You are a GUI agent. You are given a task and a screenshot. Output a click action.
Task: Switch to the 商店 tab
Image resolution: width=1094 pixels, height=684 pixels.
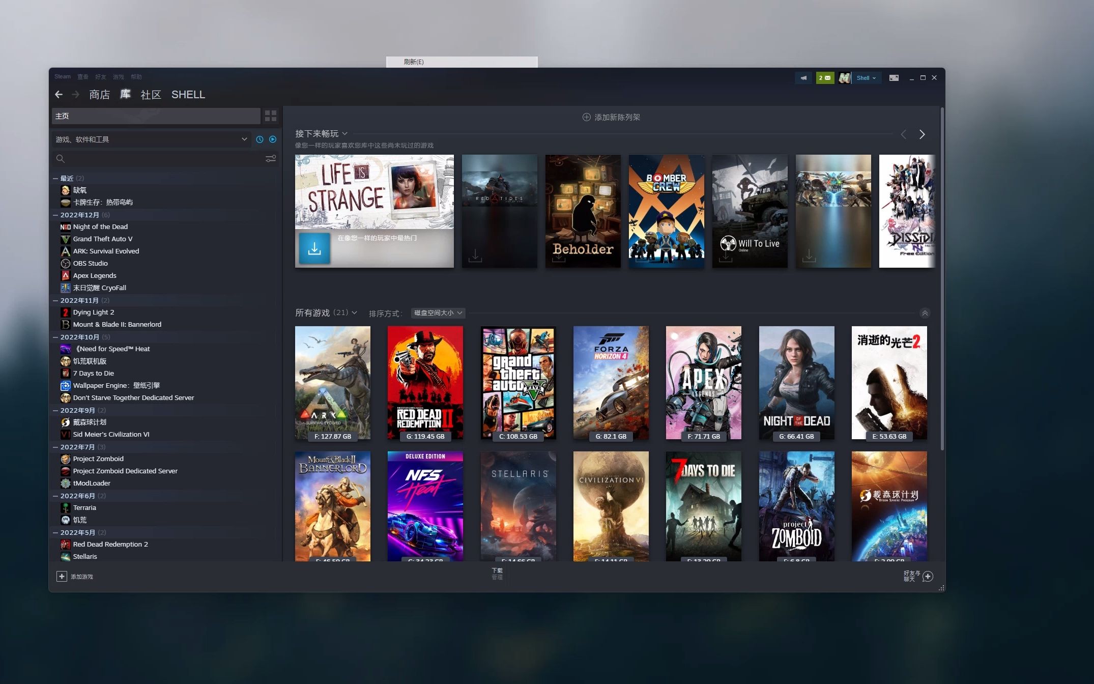point(99,95)
